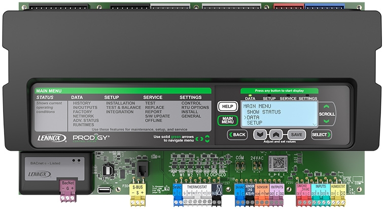Click the square USB-B port on the board

coord(108,170)
